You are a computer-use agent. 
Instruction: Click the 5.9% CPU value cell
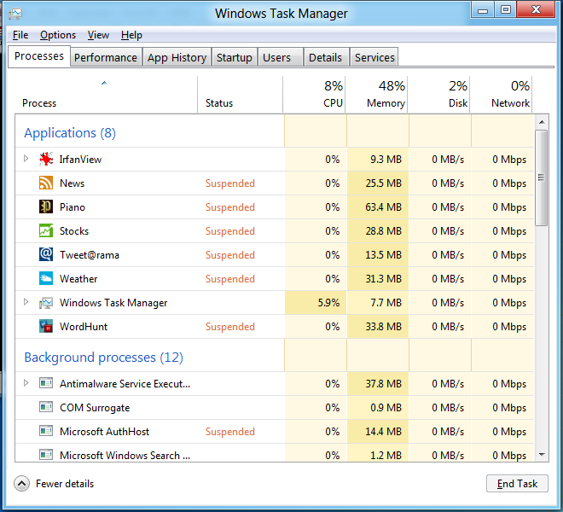[x=316, y=303]
